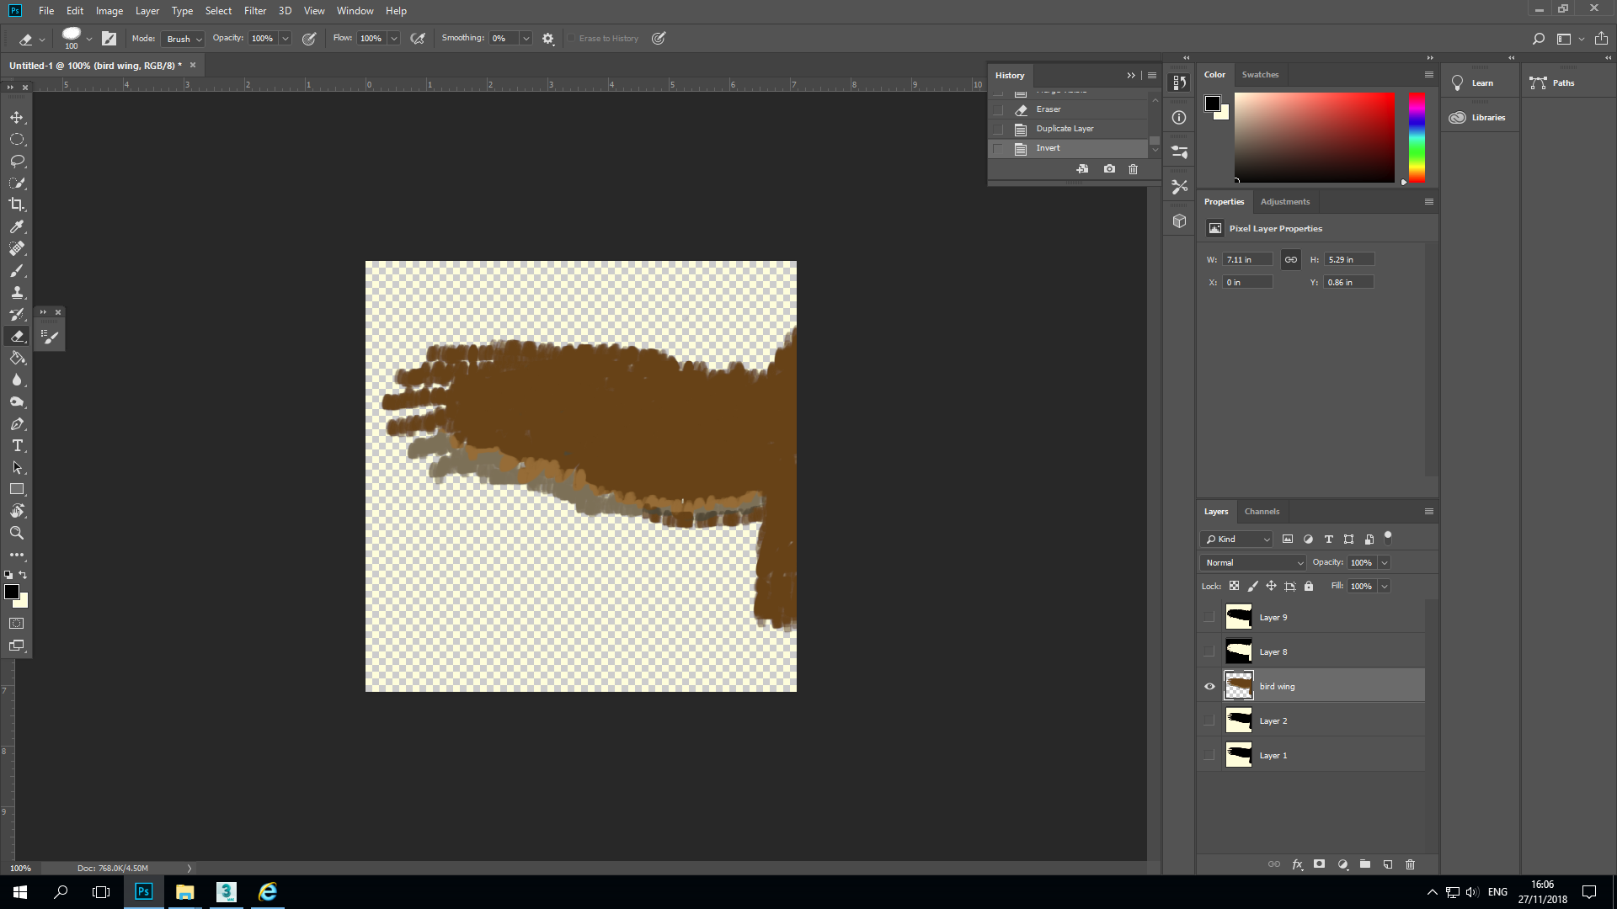Select the Zoom tool
This screenshot has width=1617, height=909.
tap(17, 533)
